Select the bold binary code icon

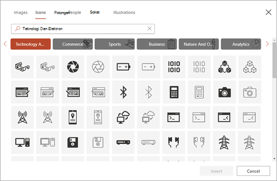(x=174, y=67)
